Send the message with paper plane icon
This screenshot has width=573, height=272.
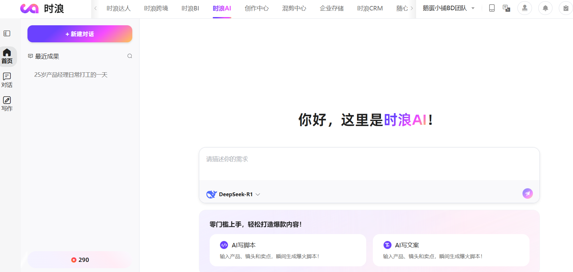528,193
